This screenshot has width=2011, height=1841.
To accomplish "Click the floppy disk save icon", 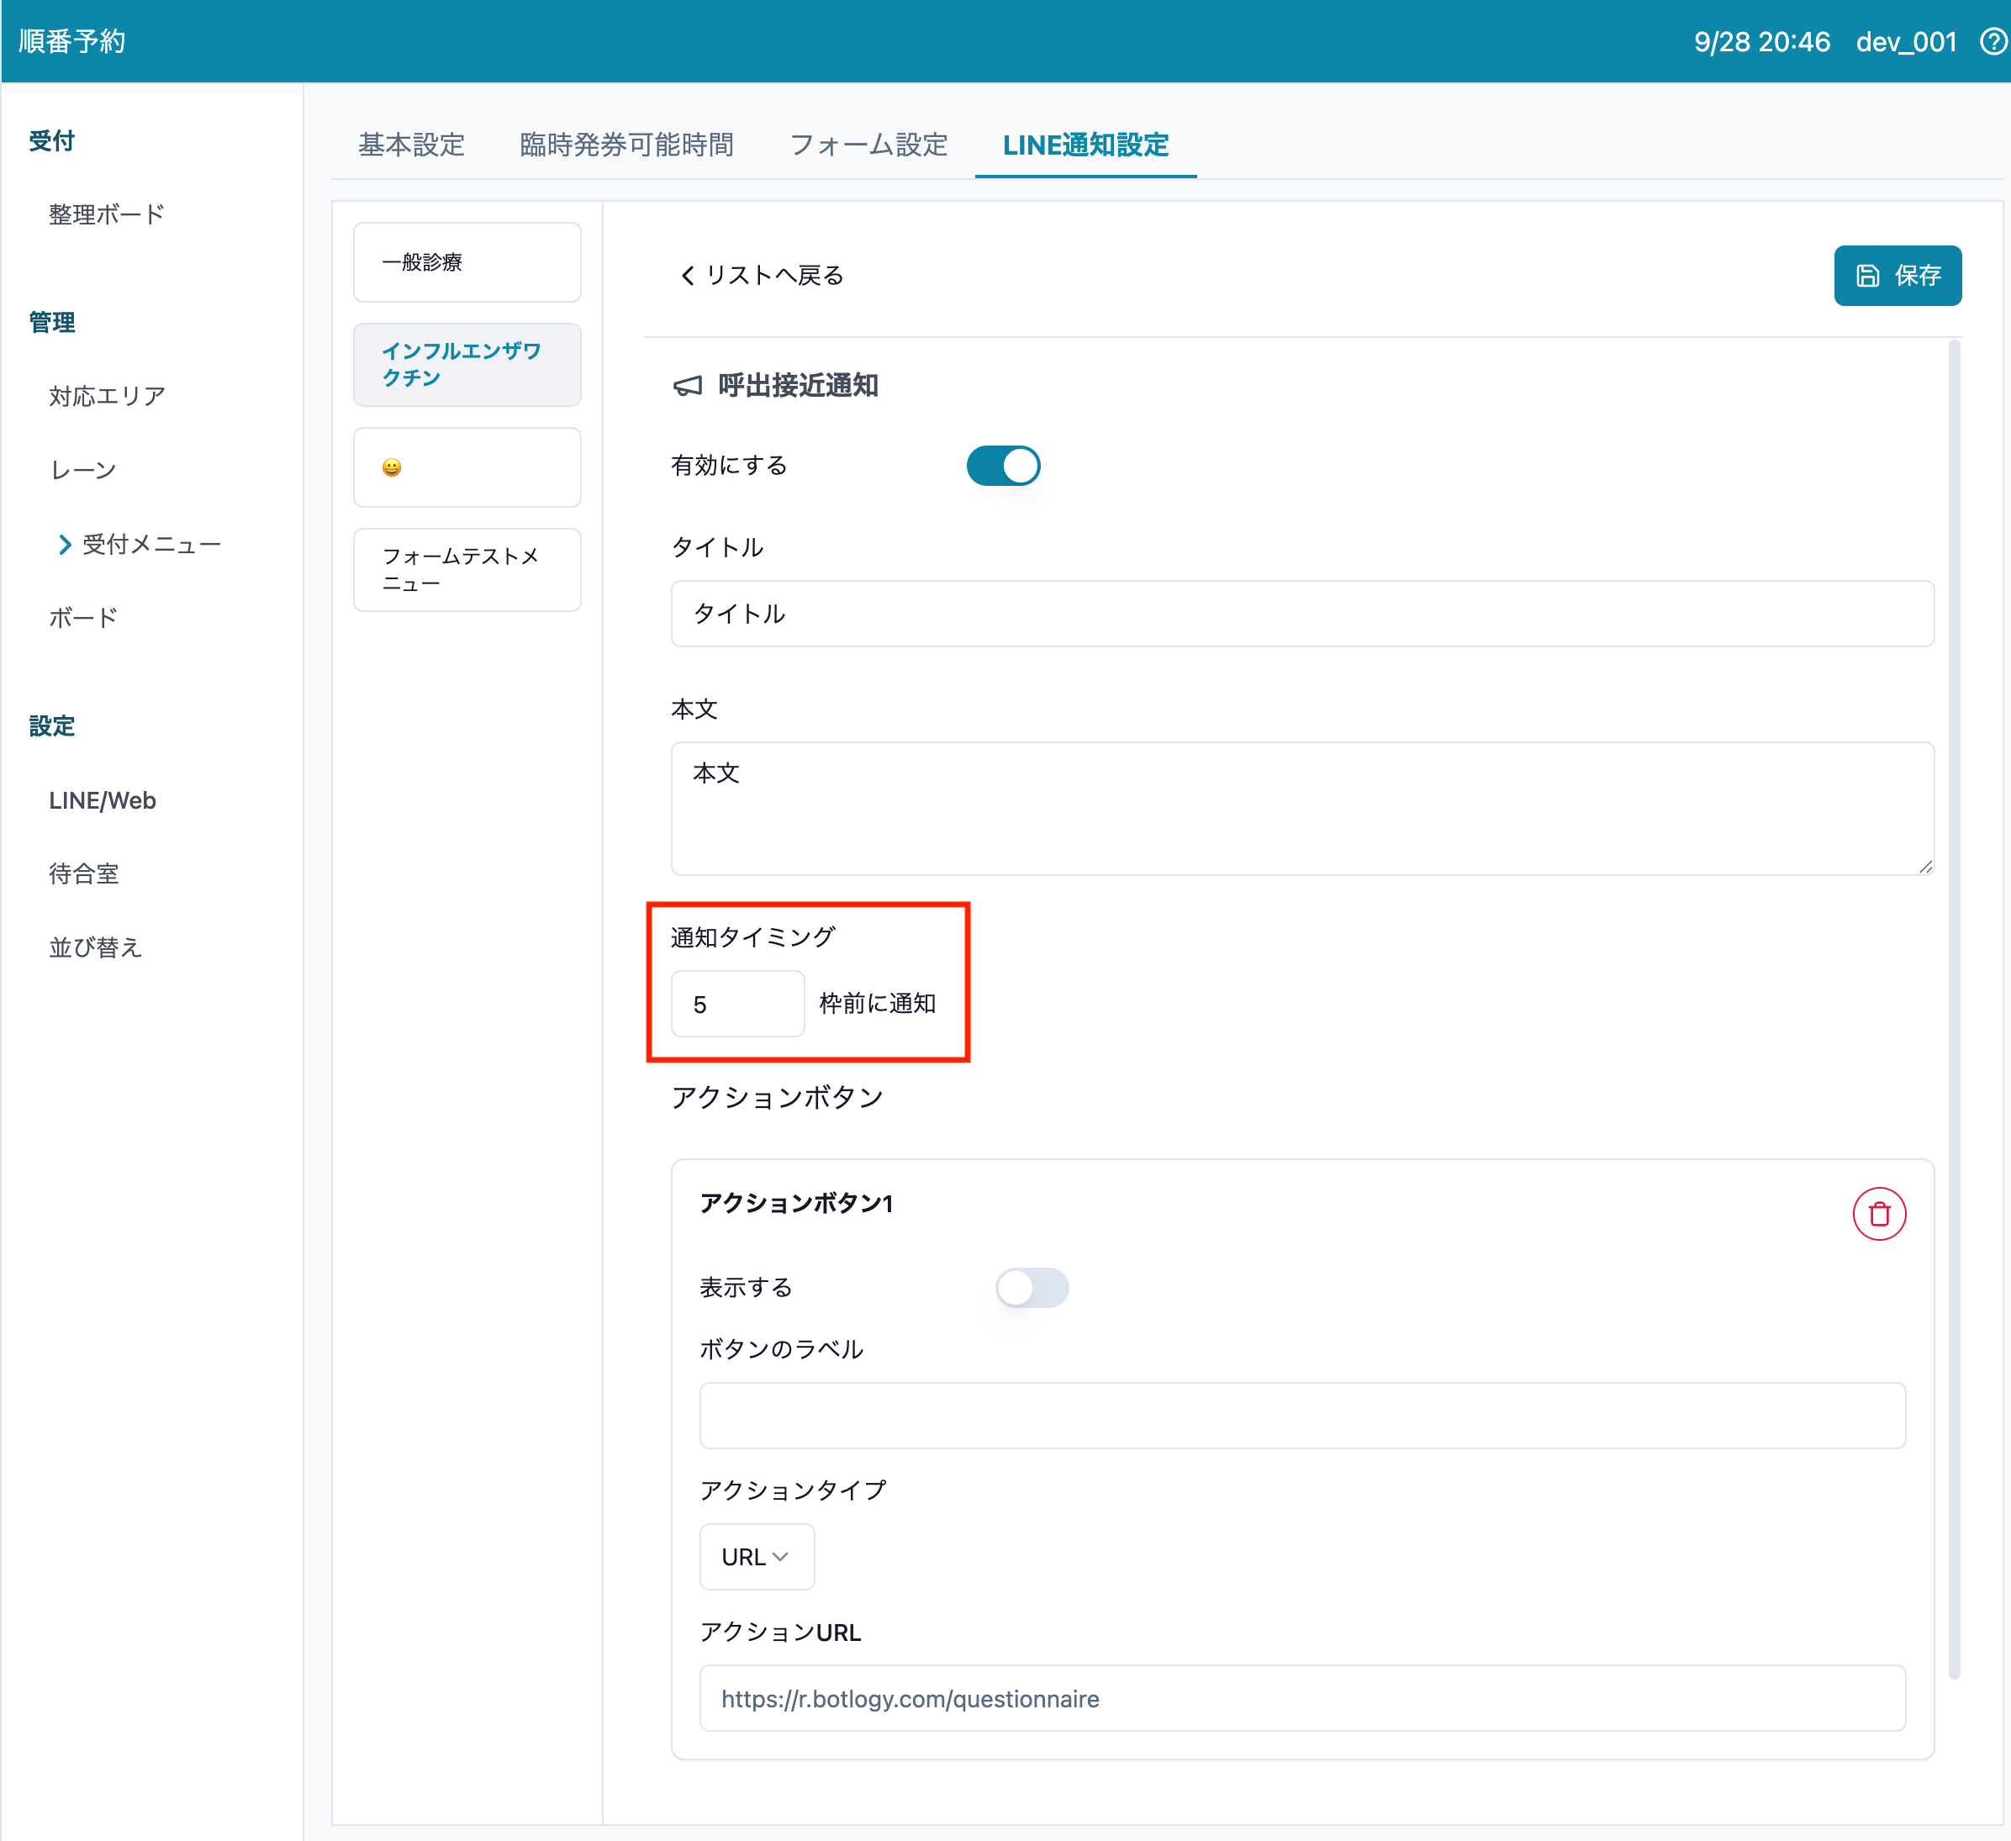I will [x=1866, y=275].
